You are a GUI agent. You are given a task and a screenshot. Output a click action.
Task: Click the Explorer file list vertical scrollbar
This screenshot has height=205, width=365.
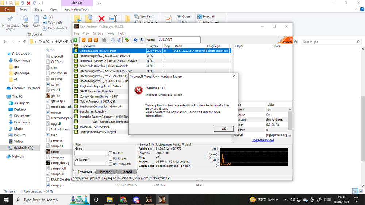[362, 129]
